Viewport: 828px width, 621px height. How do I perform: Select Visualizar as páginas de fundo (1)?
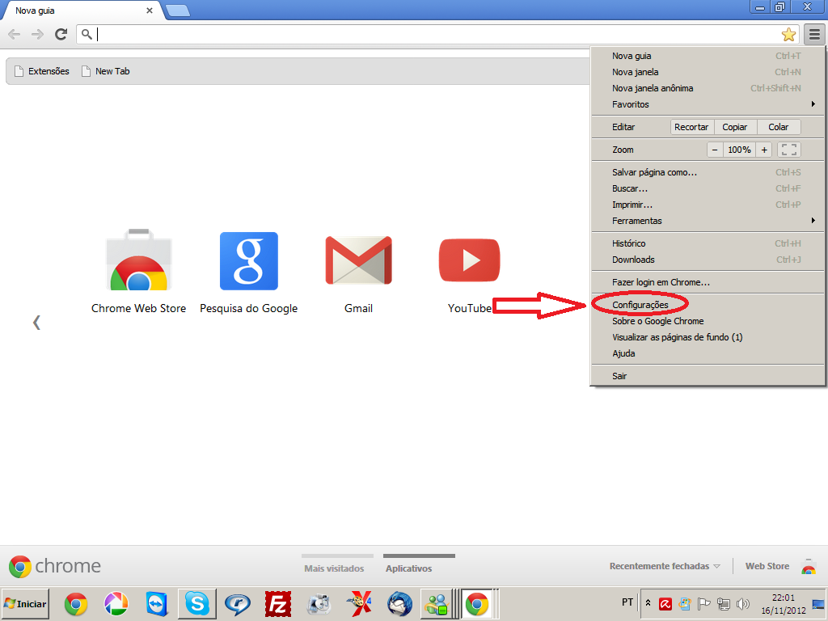point(707,337)
